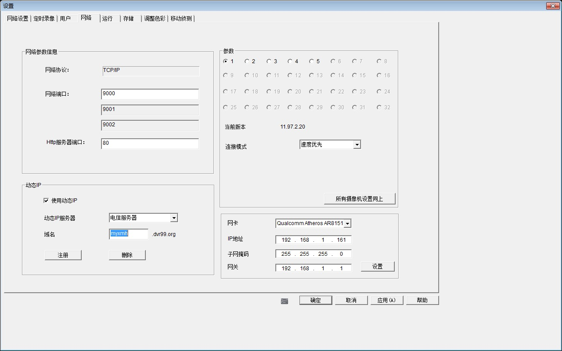Click the Http服务器端口 input field
Screen dimensions: 562x351
point(150,143)
